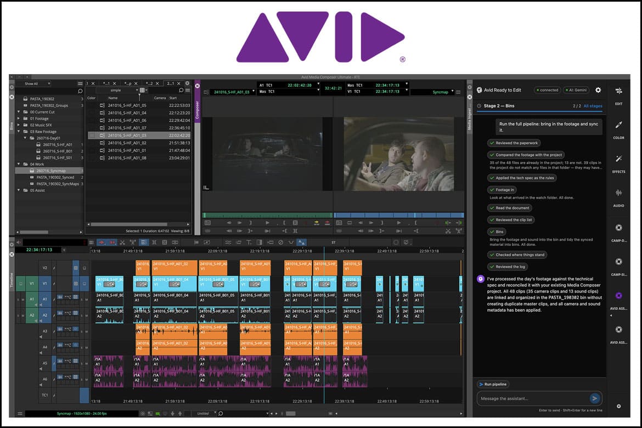Toggle the V2 record track selector
The width and height of the screenshot is (642, 428).
(x=44, y=268)
